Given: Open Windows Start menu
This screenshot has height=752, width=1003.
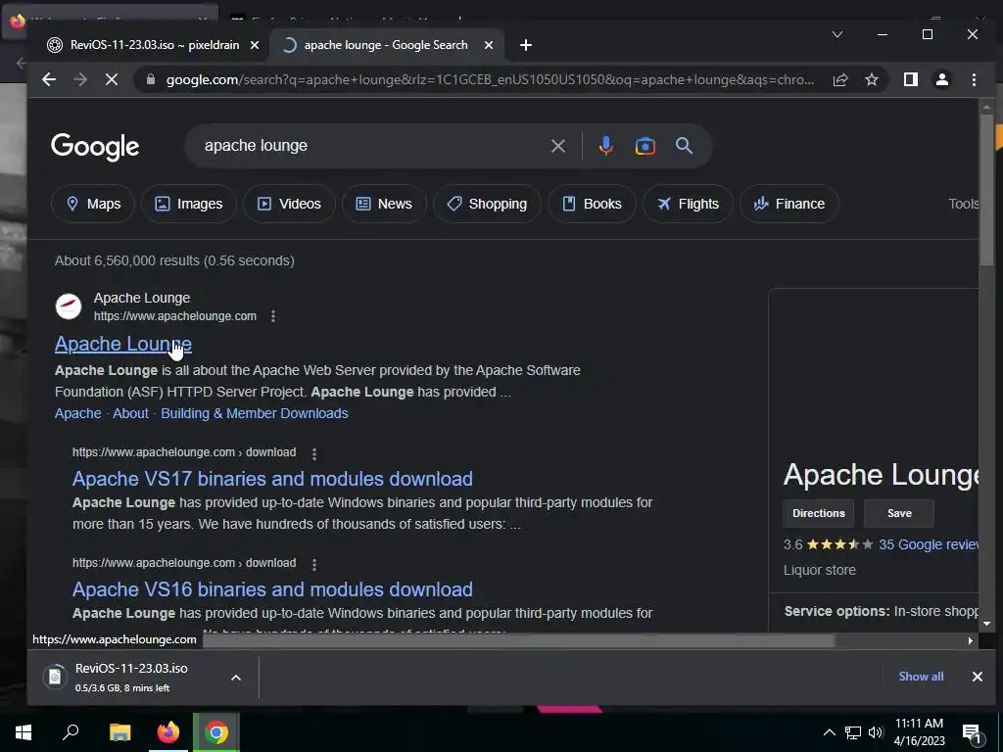Looking at the screenshot, I should [24, 732].
